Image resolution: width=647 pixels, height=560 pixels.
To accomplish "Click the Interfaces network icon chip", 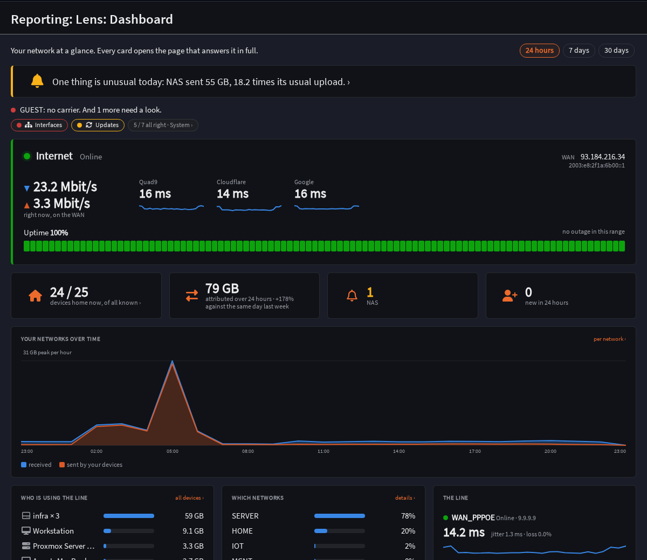I will (x=29, y=125).
